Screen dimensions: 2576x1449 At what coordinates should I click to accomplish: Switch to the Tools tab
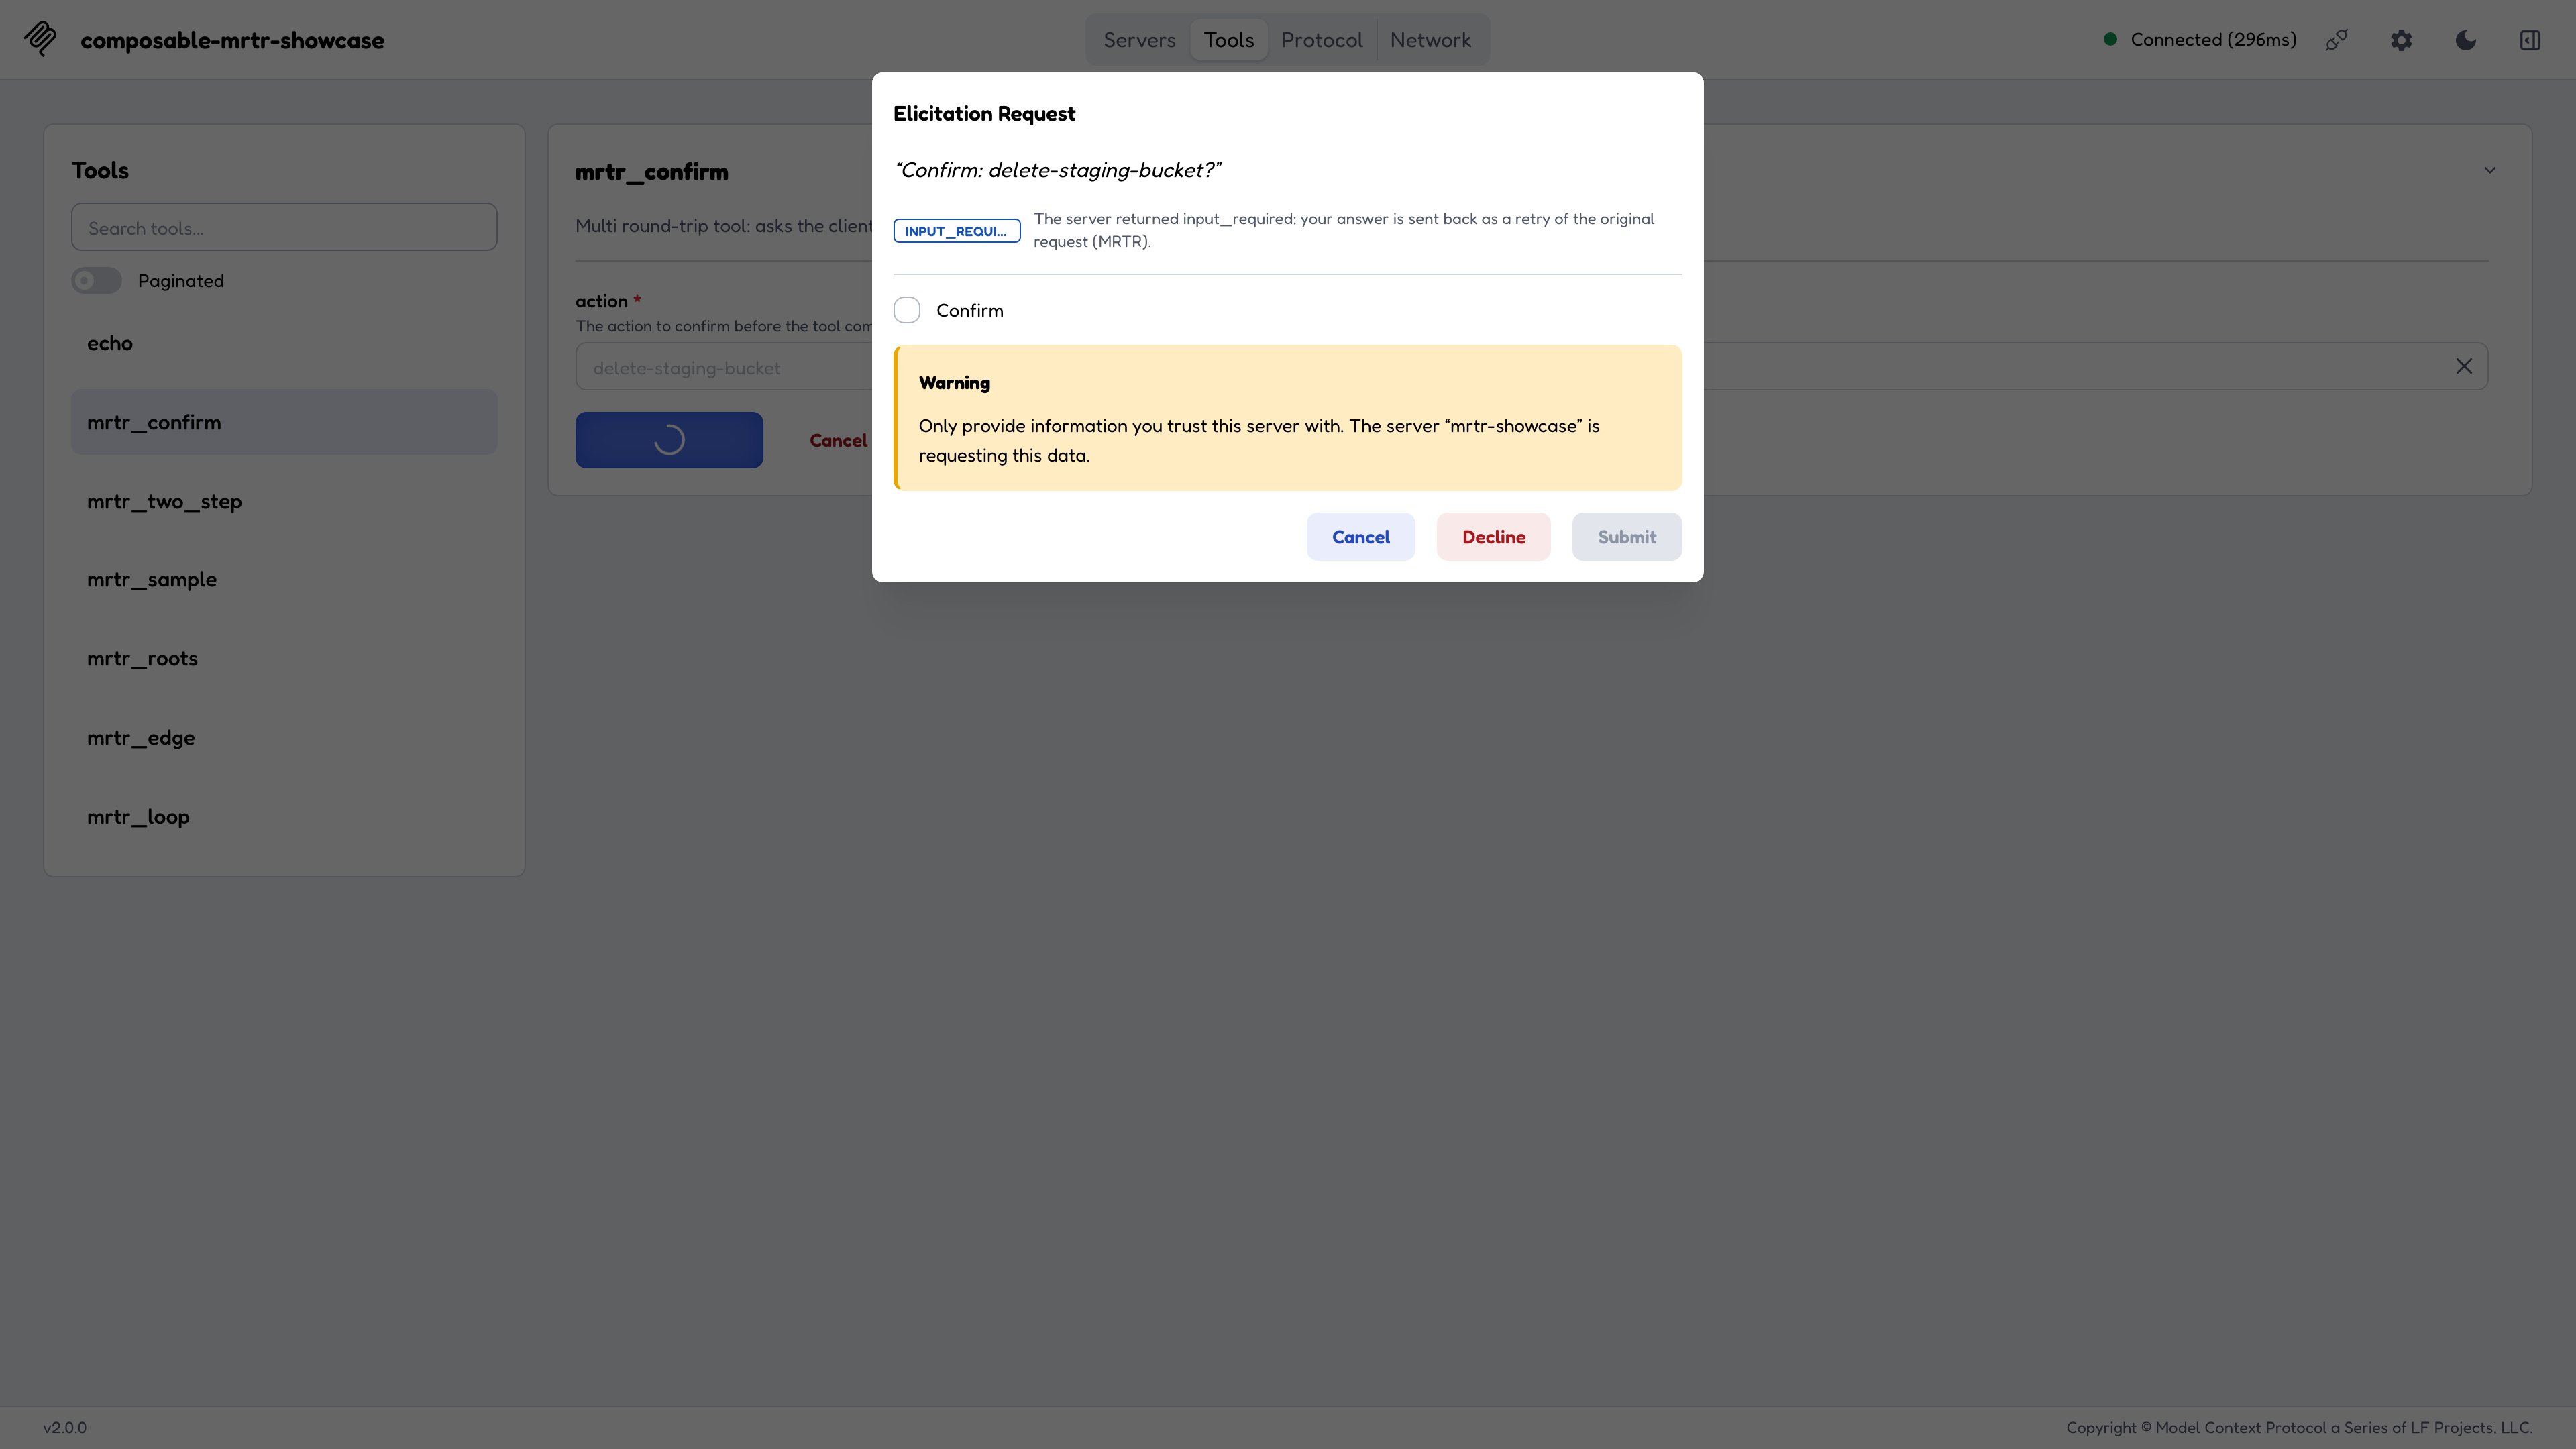(x=1229, y=40)
